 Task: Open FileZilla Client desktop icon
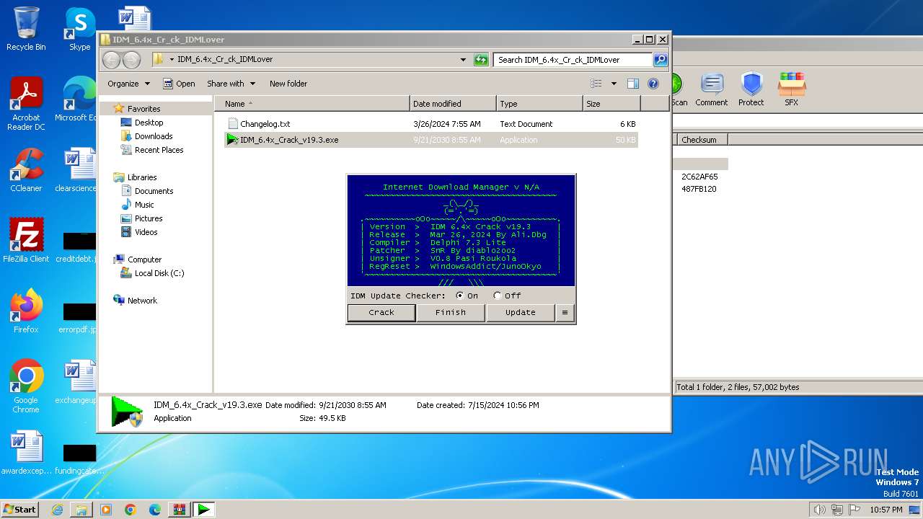26,241
